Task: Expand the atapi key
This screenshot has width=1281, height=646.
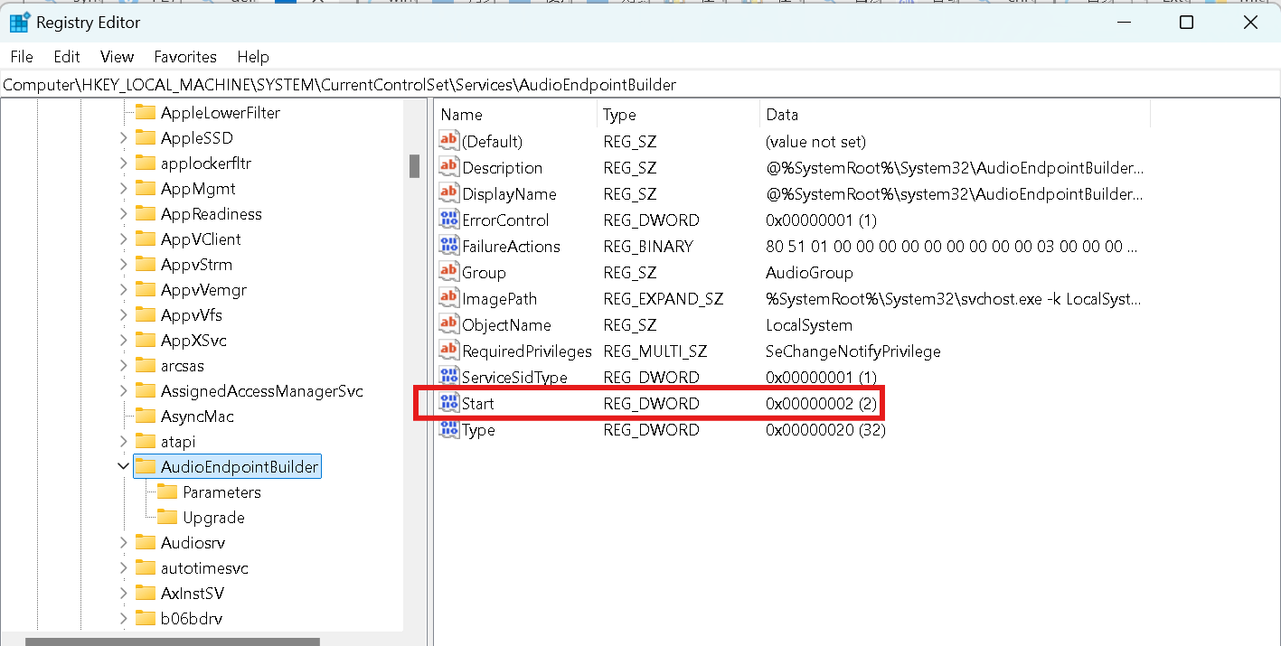Action: click(x=124, y=442)
